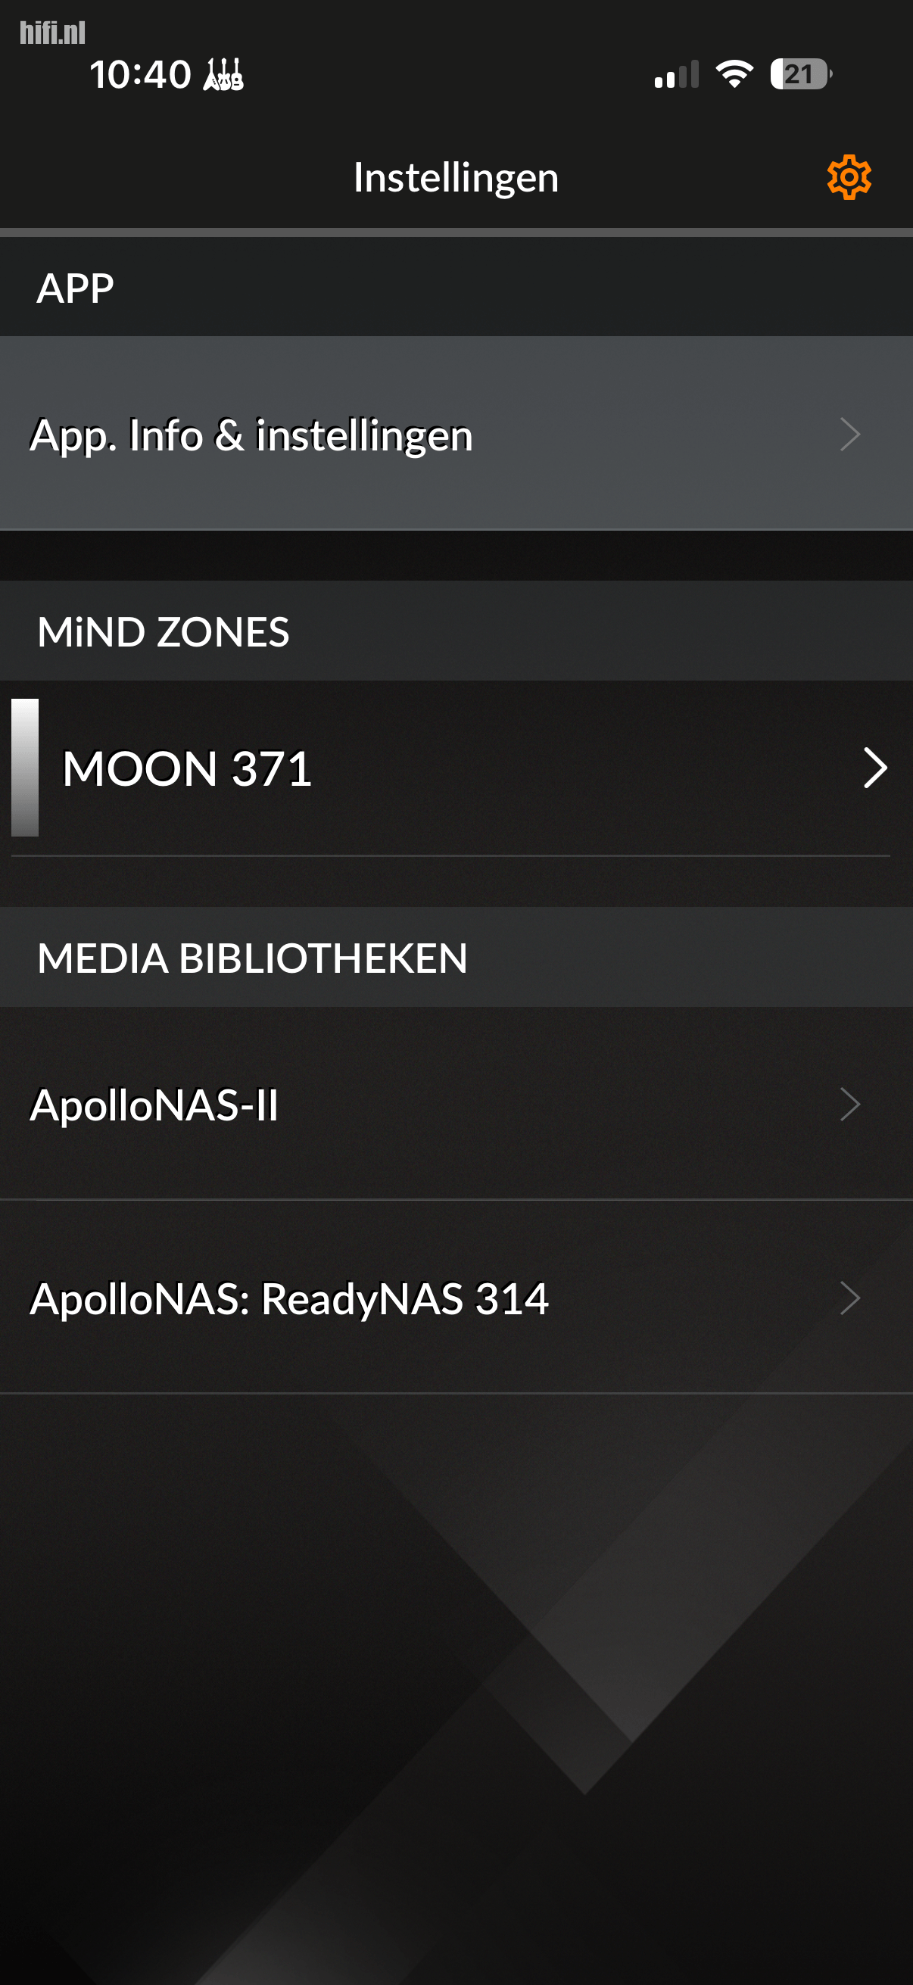Open the ApolloNAS-II media library
The width and height of the screenshot is (913, 1985).
pyautogui.click(x=154, y=1105)
